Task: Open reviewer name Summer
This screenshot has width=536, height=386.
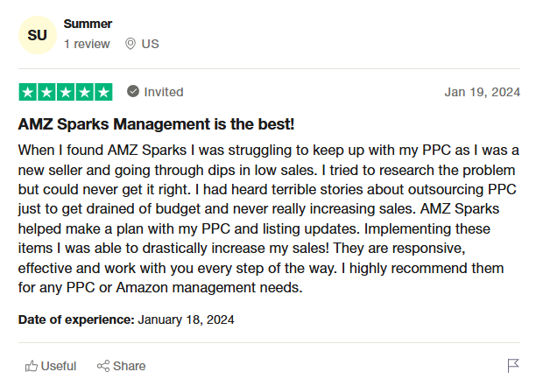Action: click(88, 24)
